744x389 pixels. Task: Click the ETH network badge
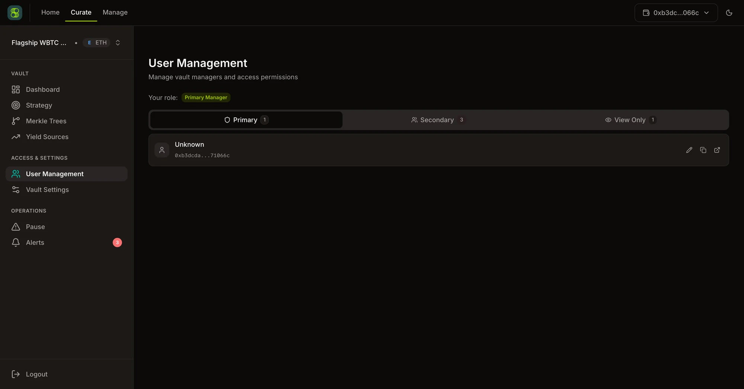97,43
